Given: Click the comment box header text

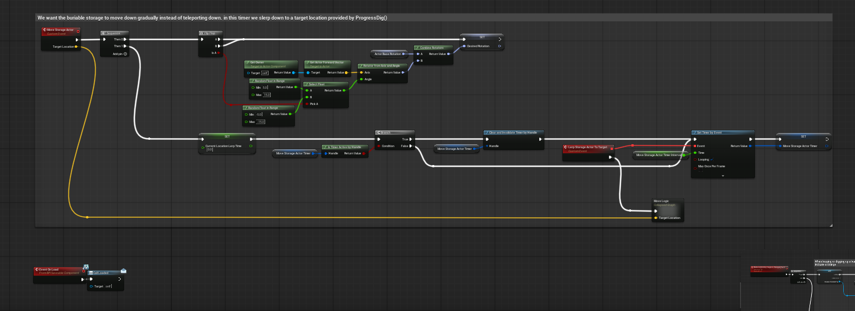Looking at the screenshot, I should click(x=212, y=18).
